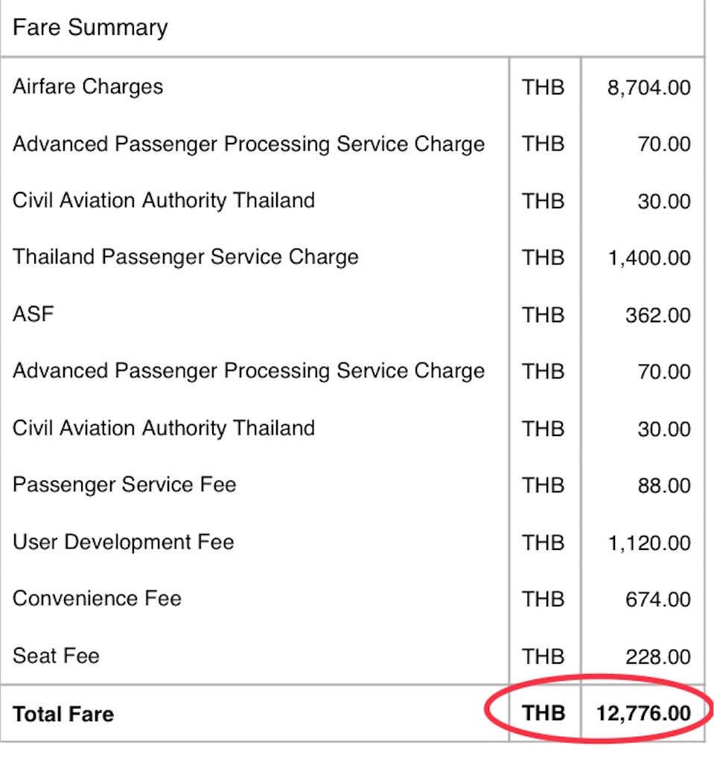The image size is (714, 762).
Task: Select the ASF label
Action: click(34, 314)
